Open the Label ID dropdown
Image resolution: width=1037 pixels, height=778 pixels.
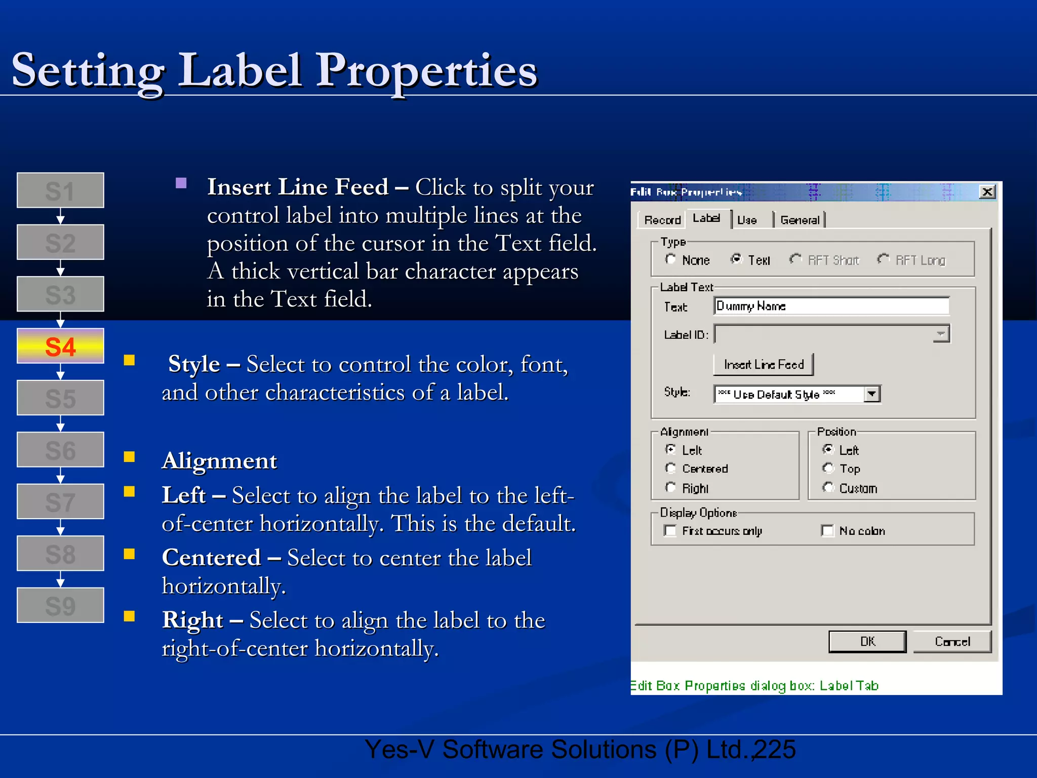(941, 334)
